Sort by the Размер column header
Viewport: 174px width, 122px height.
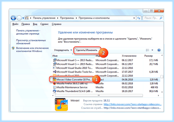coord(148,56)
